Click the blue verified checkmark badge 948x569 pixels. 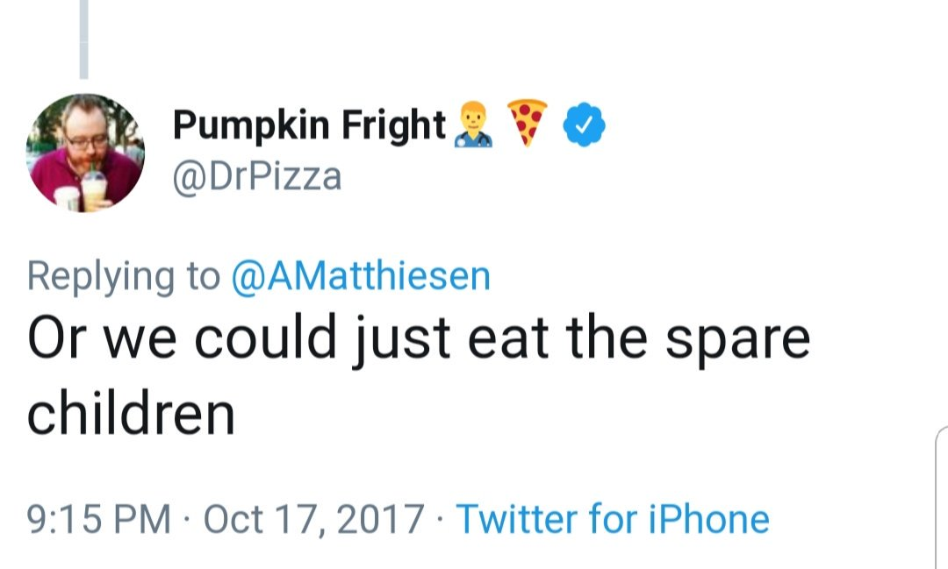[585, 126]
